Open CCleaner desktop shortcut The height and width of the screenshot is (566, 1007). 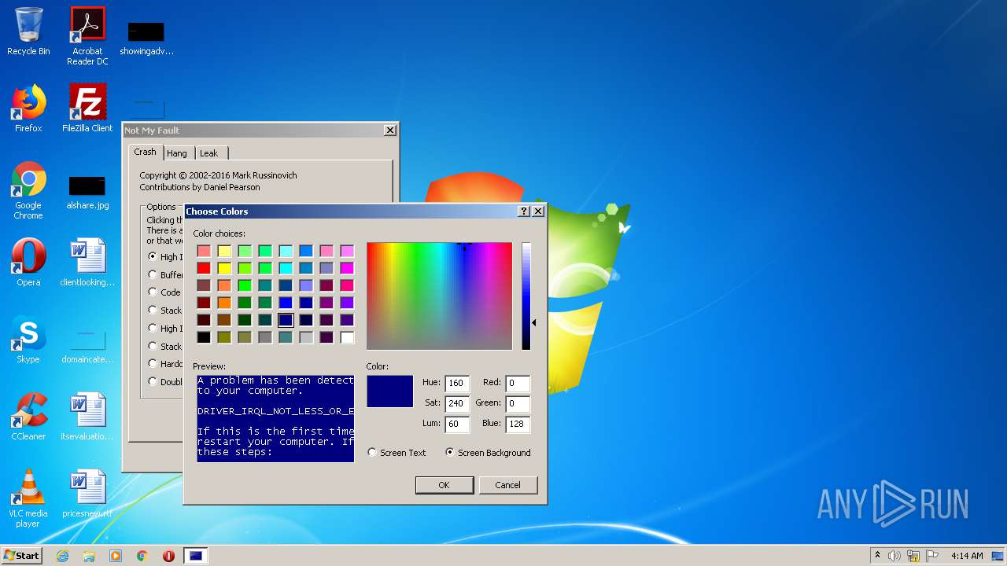tap(28, 417)
